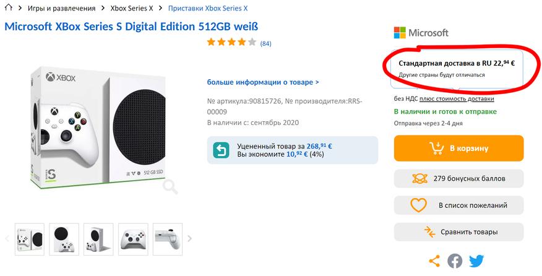542x276 pixels.
Task: Show previous thumbnails with left arrow
Action: click(7, 238)
